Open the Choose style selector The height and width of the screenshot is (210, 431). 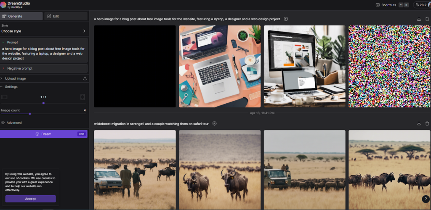[x=44, y=31]
